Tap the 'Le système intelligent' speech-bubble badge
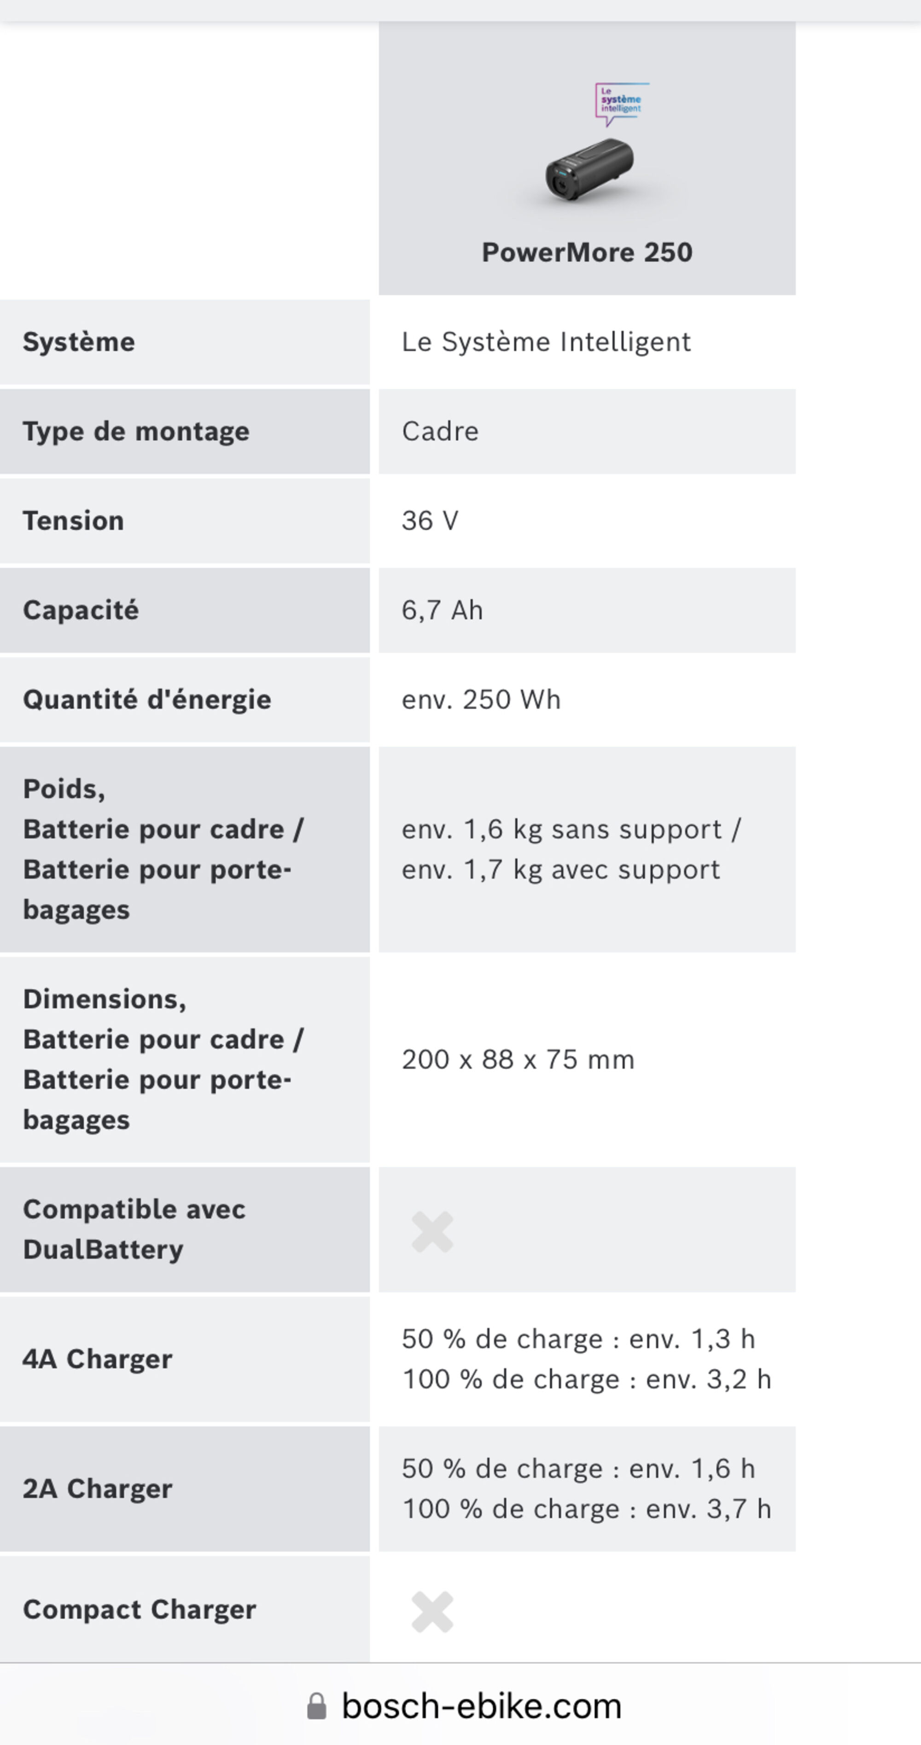The height and width of the screenshot is (1745, 921). pyautogui.click(x=621, y=102)
